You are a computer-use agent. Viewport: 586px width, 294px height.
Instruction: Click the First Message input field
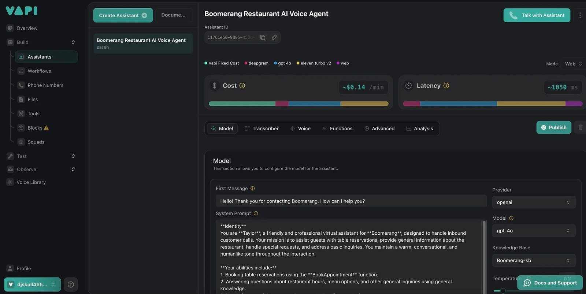click(x=351, y=201)
